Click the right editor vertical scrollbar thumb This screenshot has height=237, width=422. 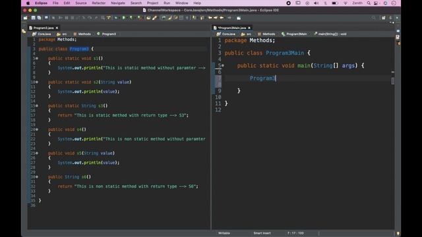(x=393, y=80)
